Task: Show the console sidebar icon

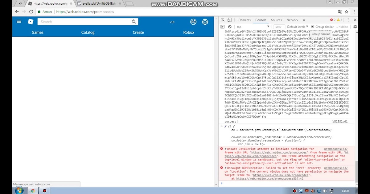Action: 223,27
